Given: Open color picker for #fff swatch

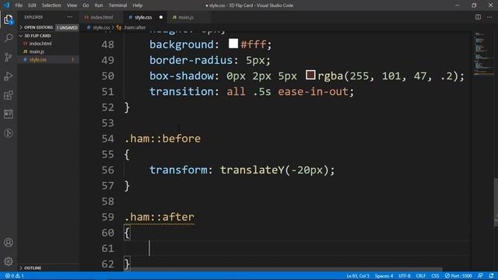Looking at the screenshot, I should click(233, 44).
